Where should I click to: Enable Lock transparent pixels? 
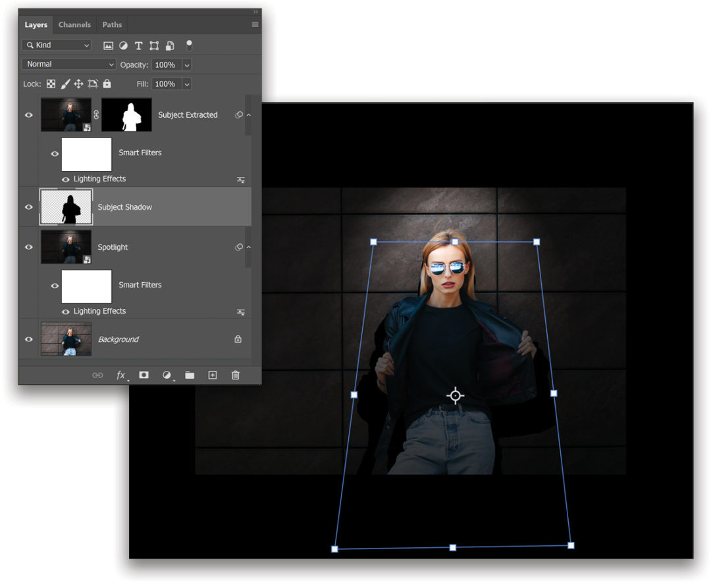tap(51, 84)
